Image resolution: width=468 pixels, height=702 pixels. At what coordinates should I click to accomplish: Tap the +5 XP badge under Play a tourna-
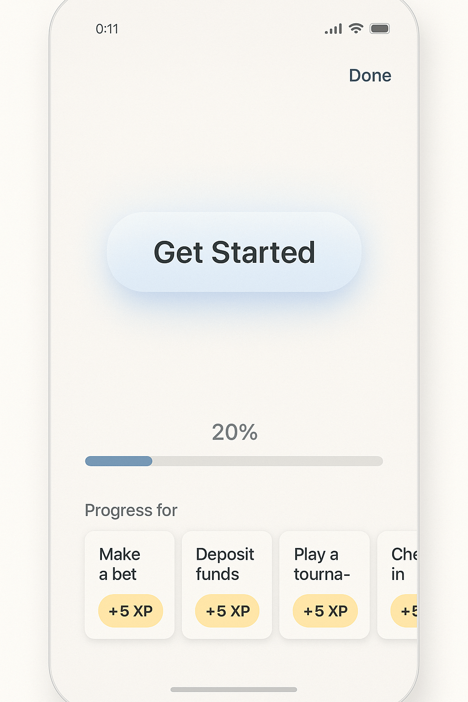325,611
